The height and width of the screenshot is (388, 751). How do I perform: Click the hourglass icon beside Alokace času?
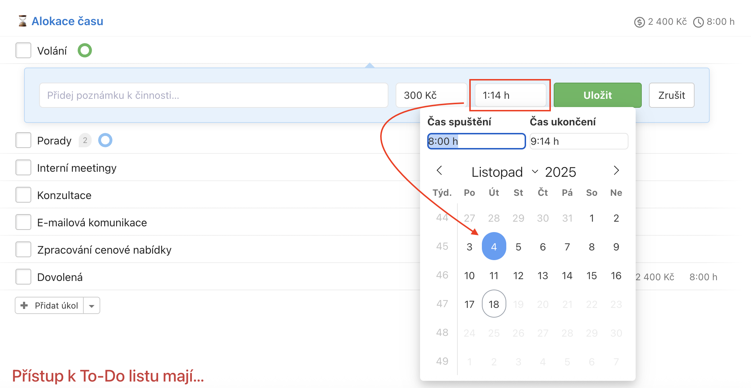[22, 21]
